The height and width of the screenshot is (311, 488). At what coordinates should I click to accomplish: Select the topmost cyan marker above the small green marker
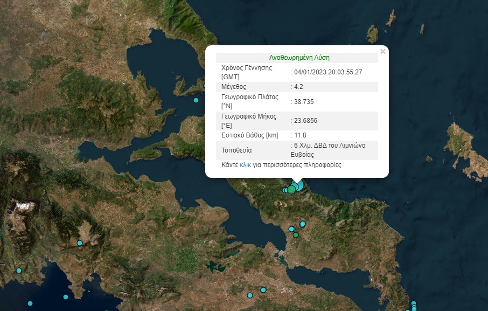click(303, 224)
